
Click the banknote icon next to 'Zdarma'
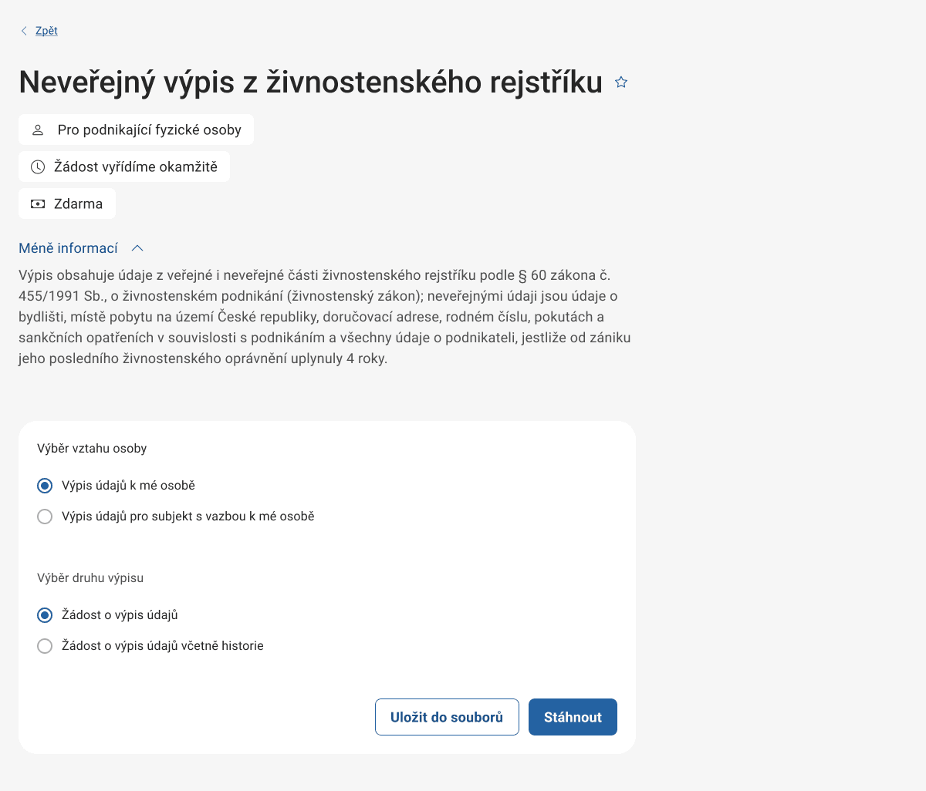(x=38, y=203)
